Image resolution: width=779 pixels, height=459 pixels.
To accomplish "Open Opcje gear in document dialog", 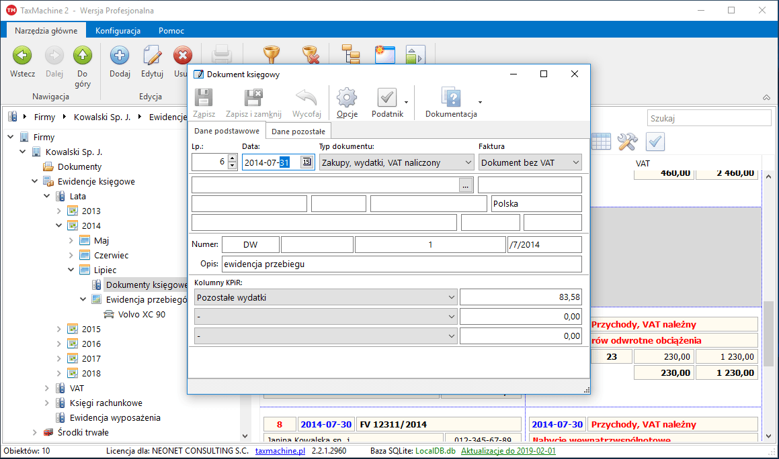I will pyautogui.click(x=347, y=98).
